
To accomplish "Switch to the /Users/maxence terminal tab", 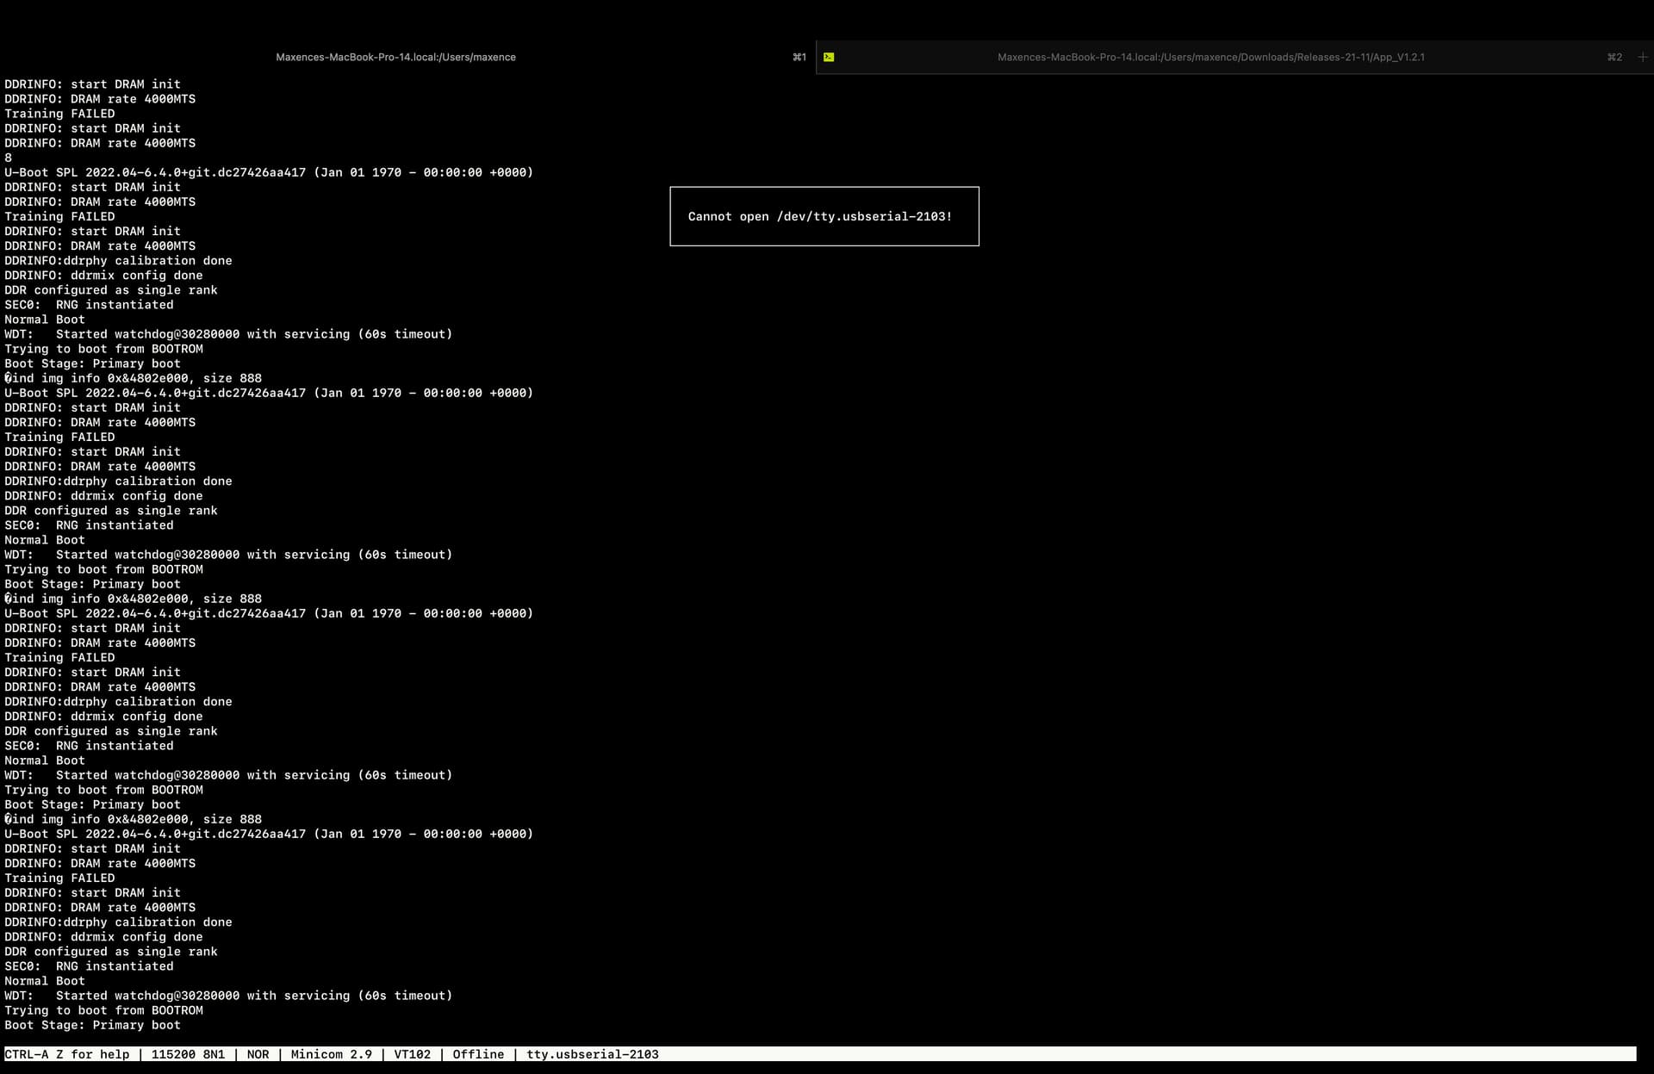I will [x=395, y=57].
